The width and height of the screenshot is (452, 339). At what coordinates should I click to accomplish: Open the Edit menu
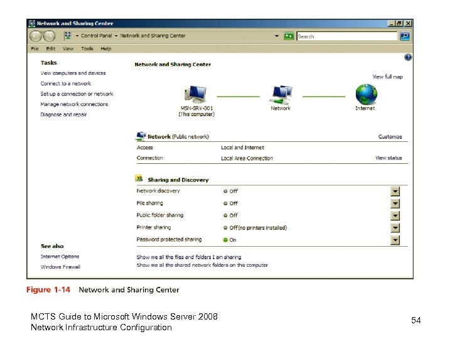pos(50,49)
